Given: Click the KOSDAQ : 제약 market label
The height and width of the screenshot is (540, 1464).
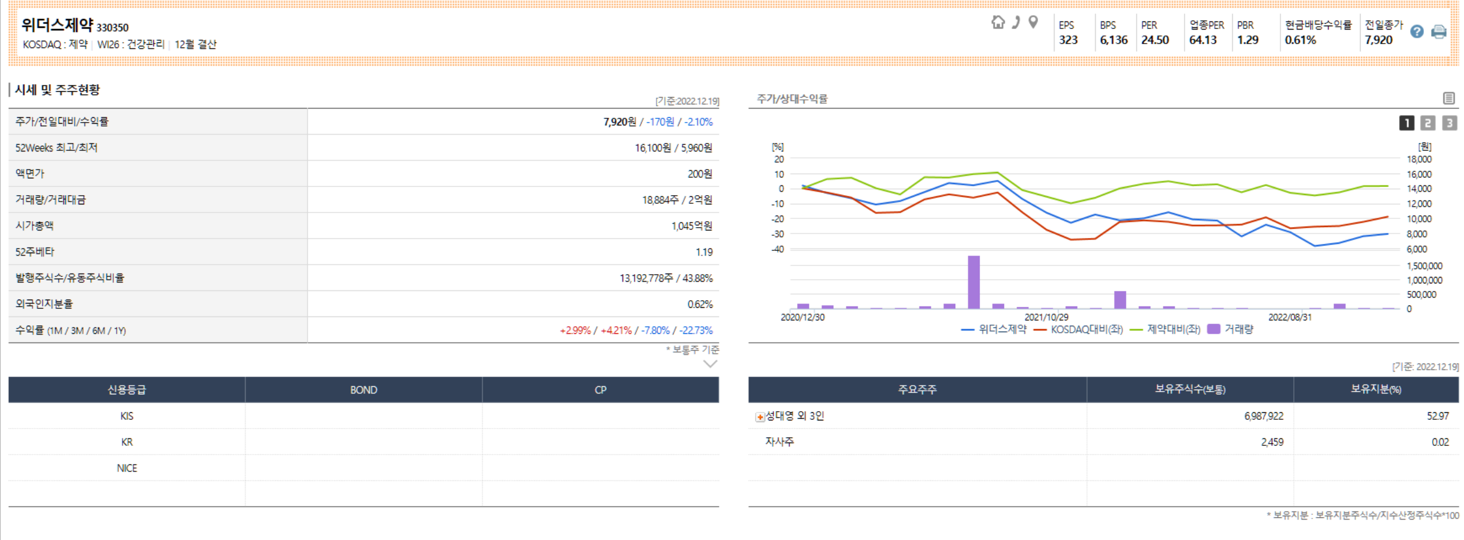Looking at the screenshot, I should [55, 44].
